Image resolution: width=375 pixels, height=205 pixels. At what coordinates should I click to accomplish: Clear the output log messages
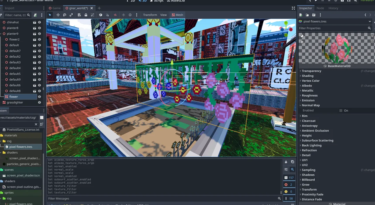286,162
